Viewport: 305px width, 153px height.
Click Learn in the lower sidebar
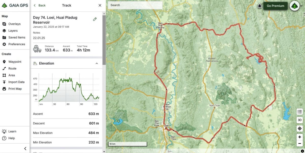(12, 131)
